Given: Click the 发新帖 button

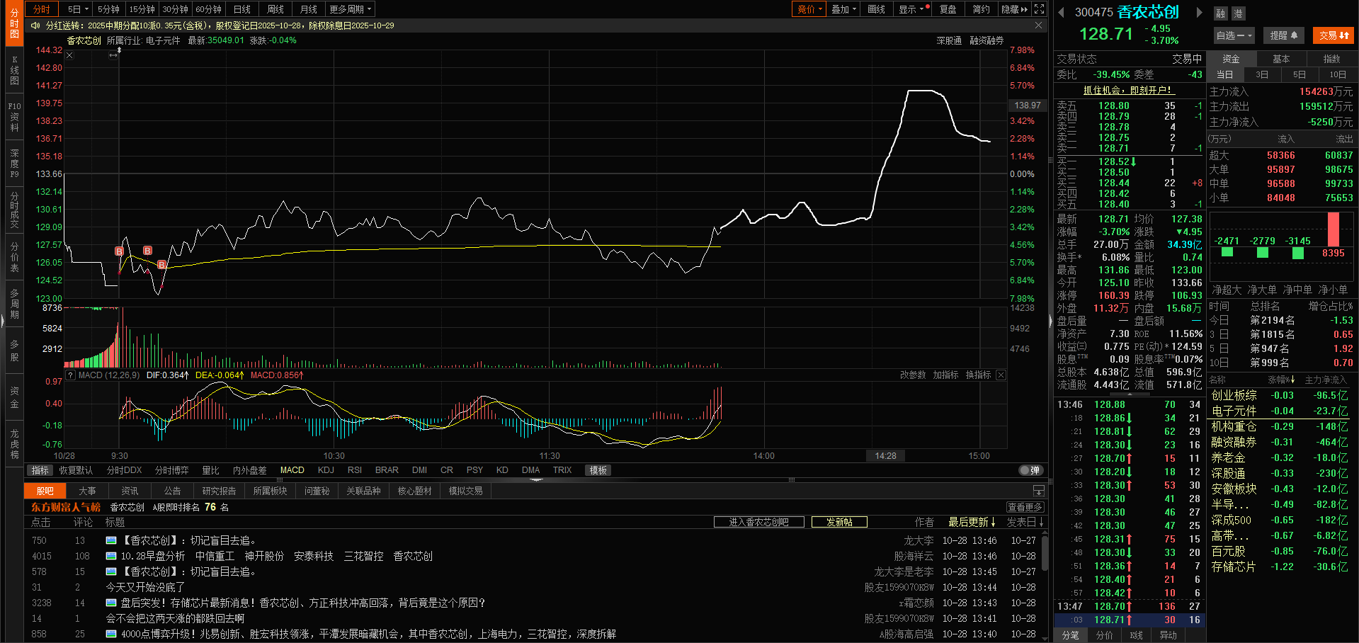Looking at the screenshot, I should pos(839,522).
